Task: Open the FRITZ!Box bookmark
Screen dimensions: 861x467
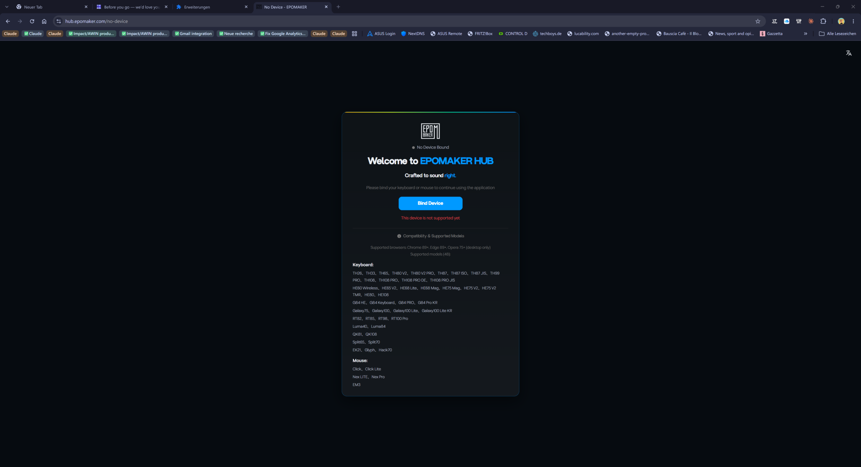Action: point(480,34)
